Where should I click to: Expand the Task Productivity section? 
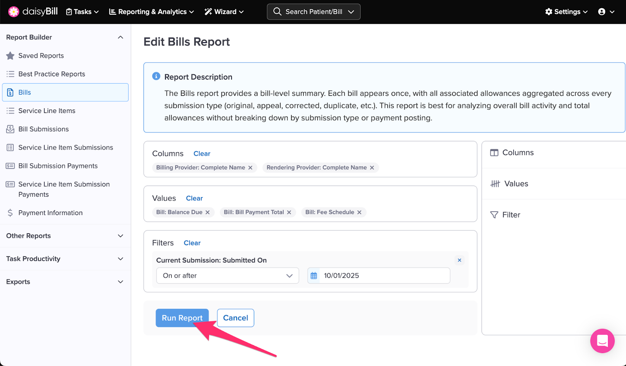click(x=121, y=259)
